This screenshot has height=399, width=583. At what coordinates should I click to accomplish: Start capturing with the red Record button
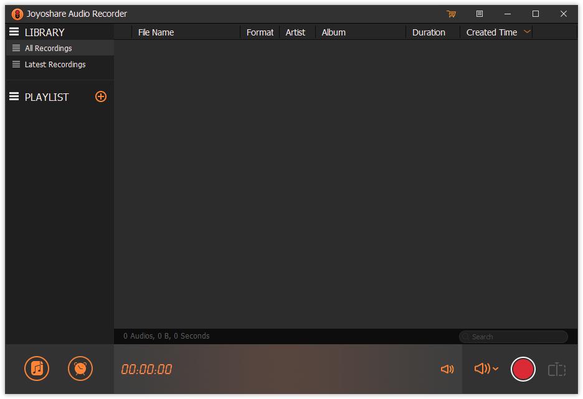pyautogui.click(x=523, y=368)
